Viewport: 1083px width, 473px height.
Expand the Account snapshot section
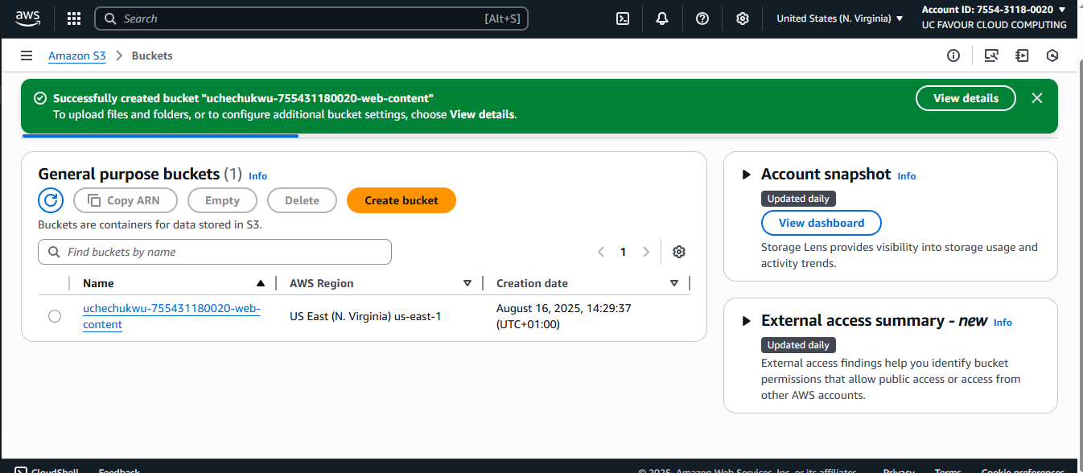tap(746, 175)
